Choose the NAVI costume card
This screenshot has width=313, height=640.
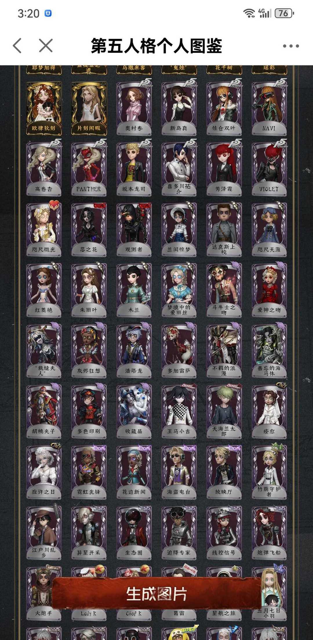[269, 109]
